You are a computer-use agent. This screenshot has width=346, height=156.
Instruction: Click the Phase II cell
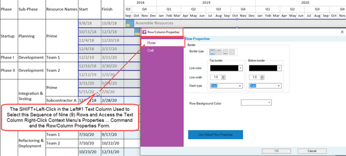tap(9, 71)
